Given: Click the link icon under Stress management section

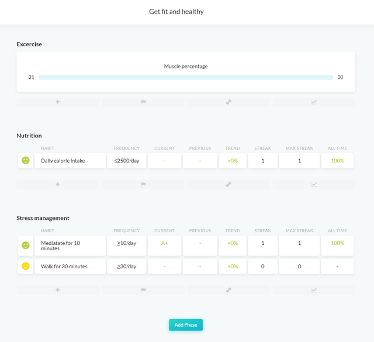Looking at the screenshot, I should [228, 290].
